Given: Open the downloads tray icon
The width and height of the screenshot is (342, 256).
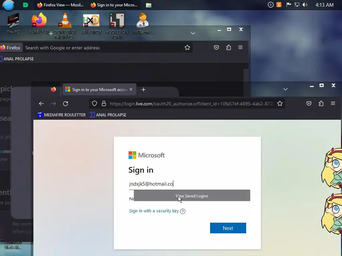Looking at the screenshot, I should pyautogui.click(x=271, y=5).
